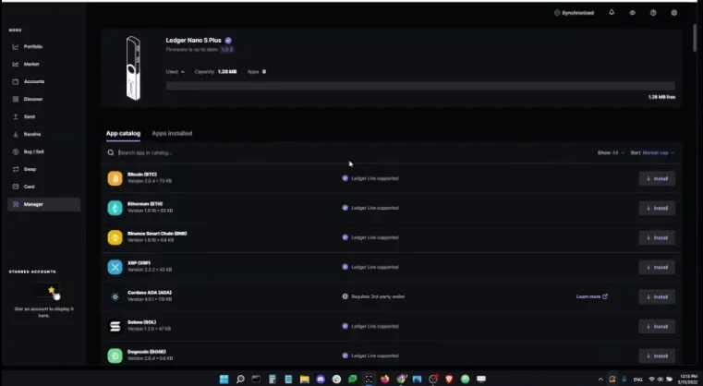Image resolution: width=703 pixels, height=386 pixels.
Task: Open the Sort Market cap dropdown
Action: (652, 153)
